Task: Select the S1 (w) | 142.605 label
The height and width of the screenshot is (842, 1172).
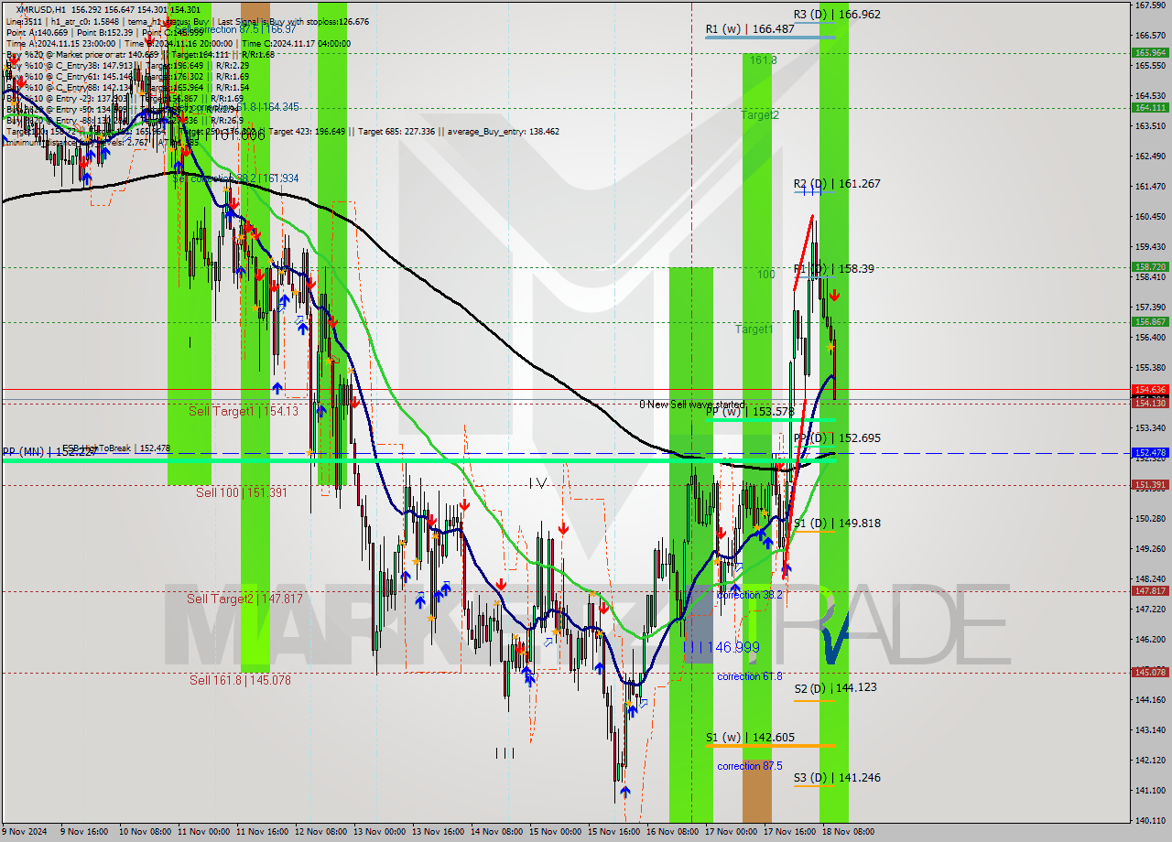Action: [x=750, y=737]
